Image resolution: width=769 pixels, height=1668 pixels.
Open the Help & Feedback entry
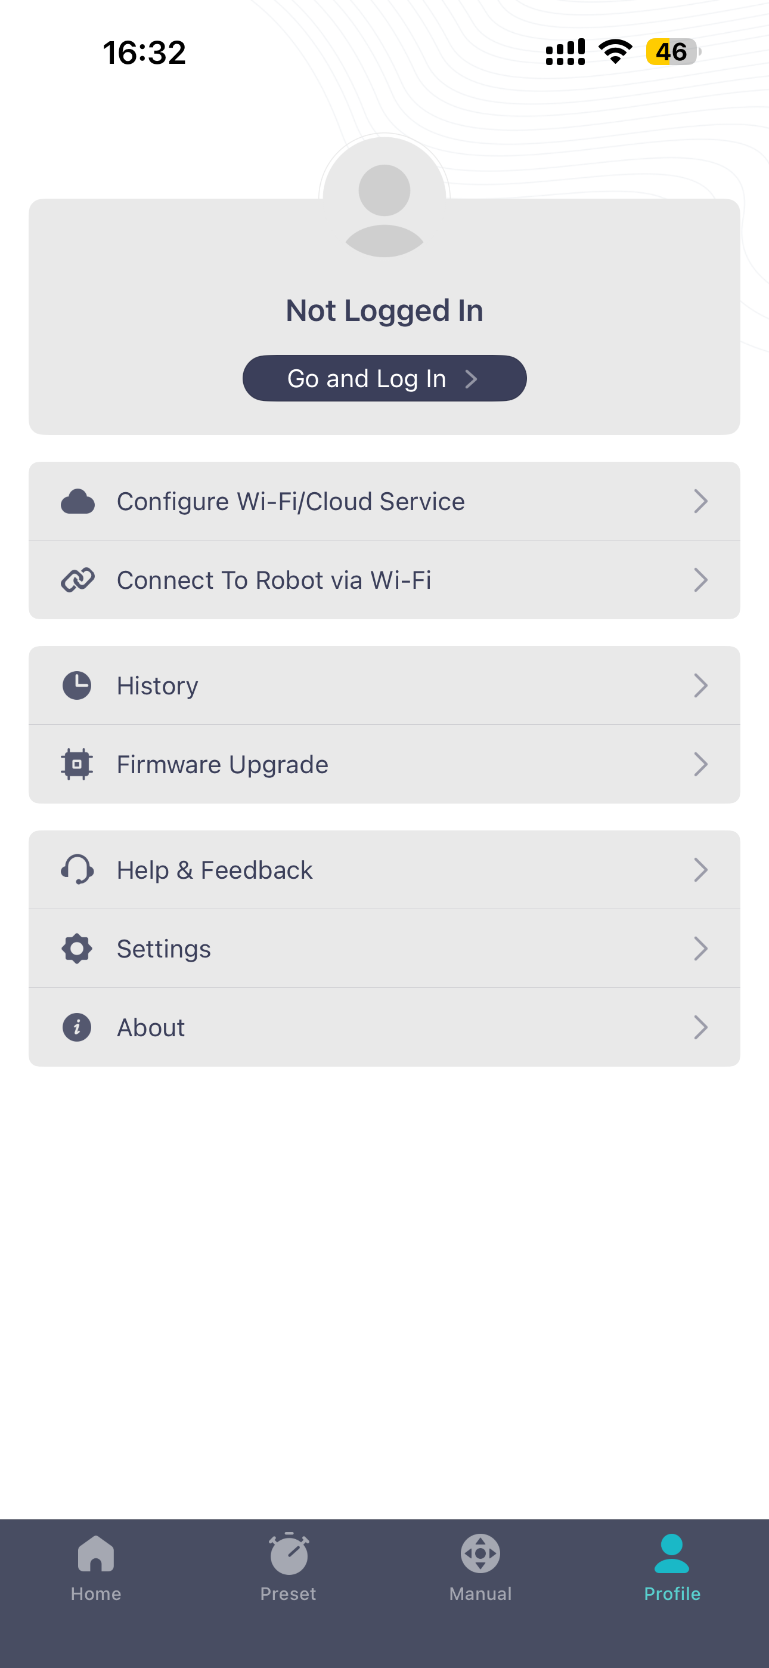pyautogui.click(x=384, y=870)
